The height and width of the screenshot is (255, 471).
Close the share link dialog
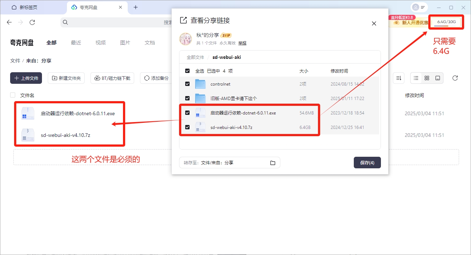374,23
